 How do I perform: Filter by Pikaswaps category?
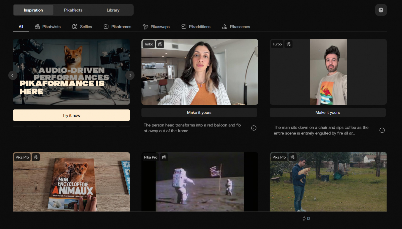(x=156, y=27)
